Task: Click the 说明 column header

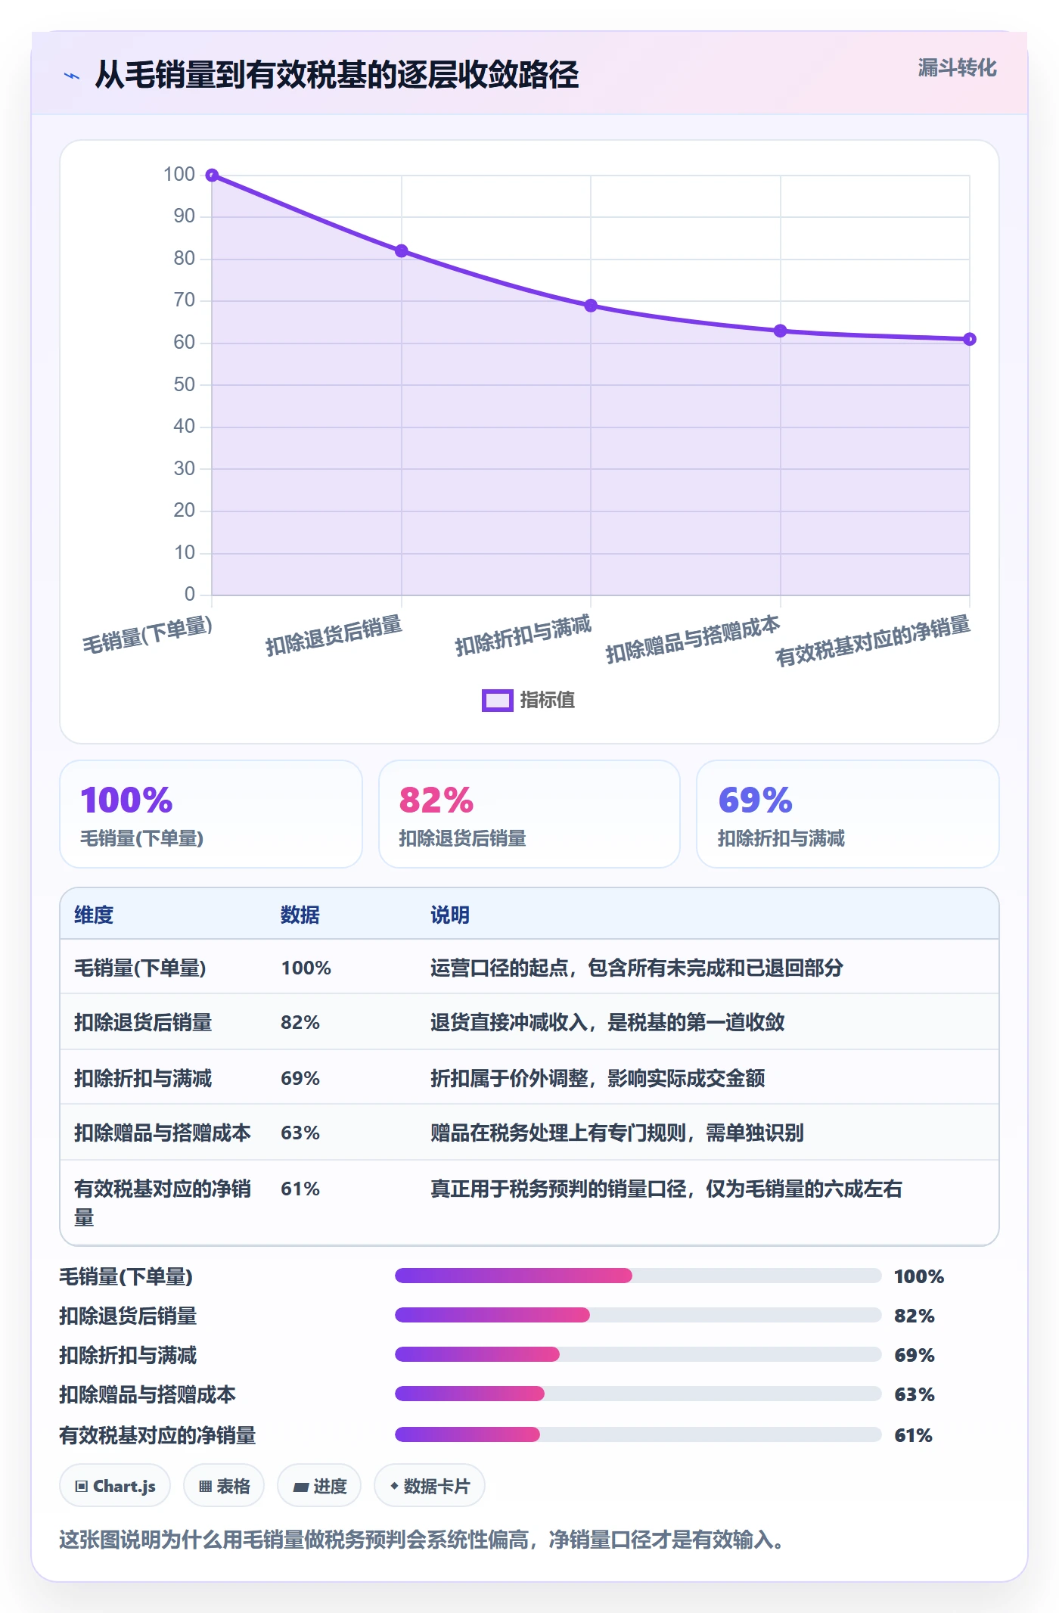Action: 450,915
